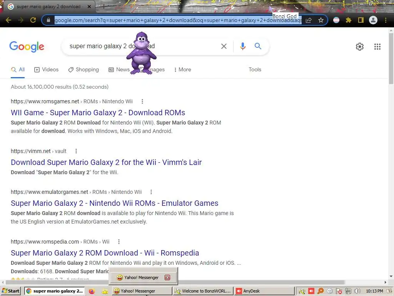Open the volume speaker tray icon
394x296 pixels.
coord(357,291)
